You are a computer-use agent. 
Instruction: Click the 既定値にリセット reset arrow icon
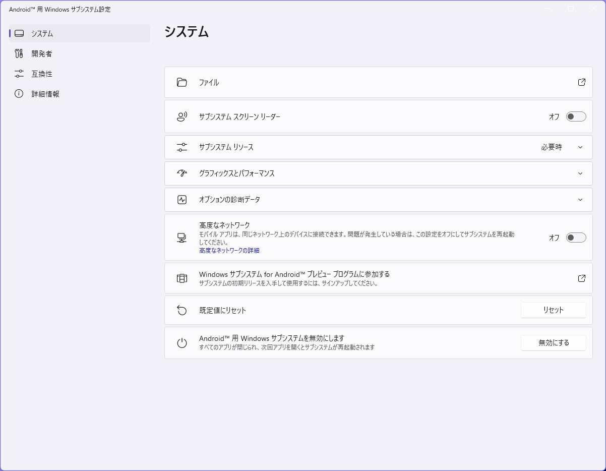point(182,310)
